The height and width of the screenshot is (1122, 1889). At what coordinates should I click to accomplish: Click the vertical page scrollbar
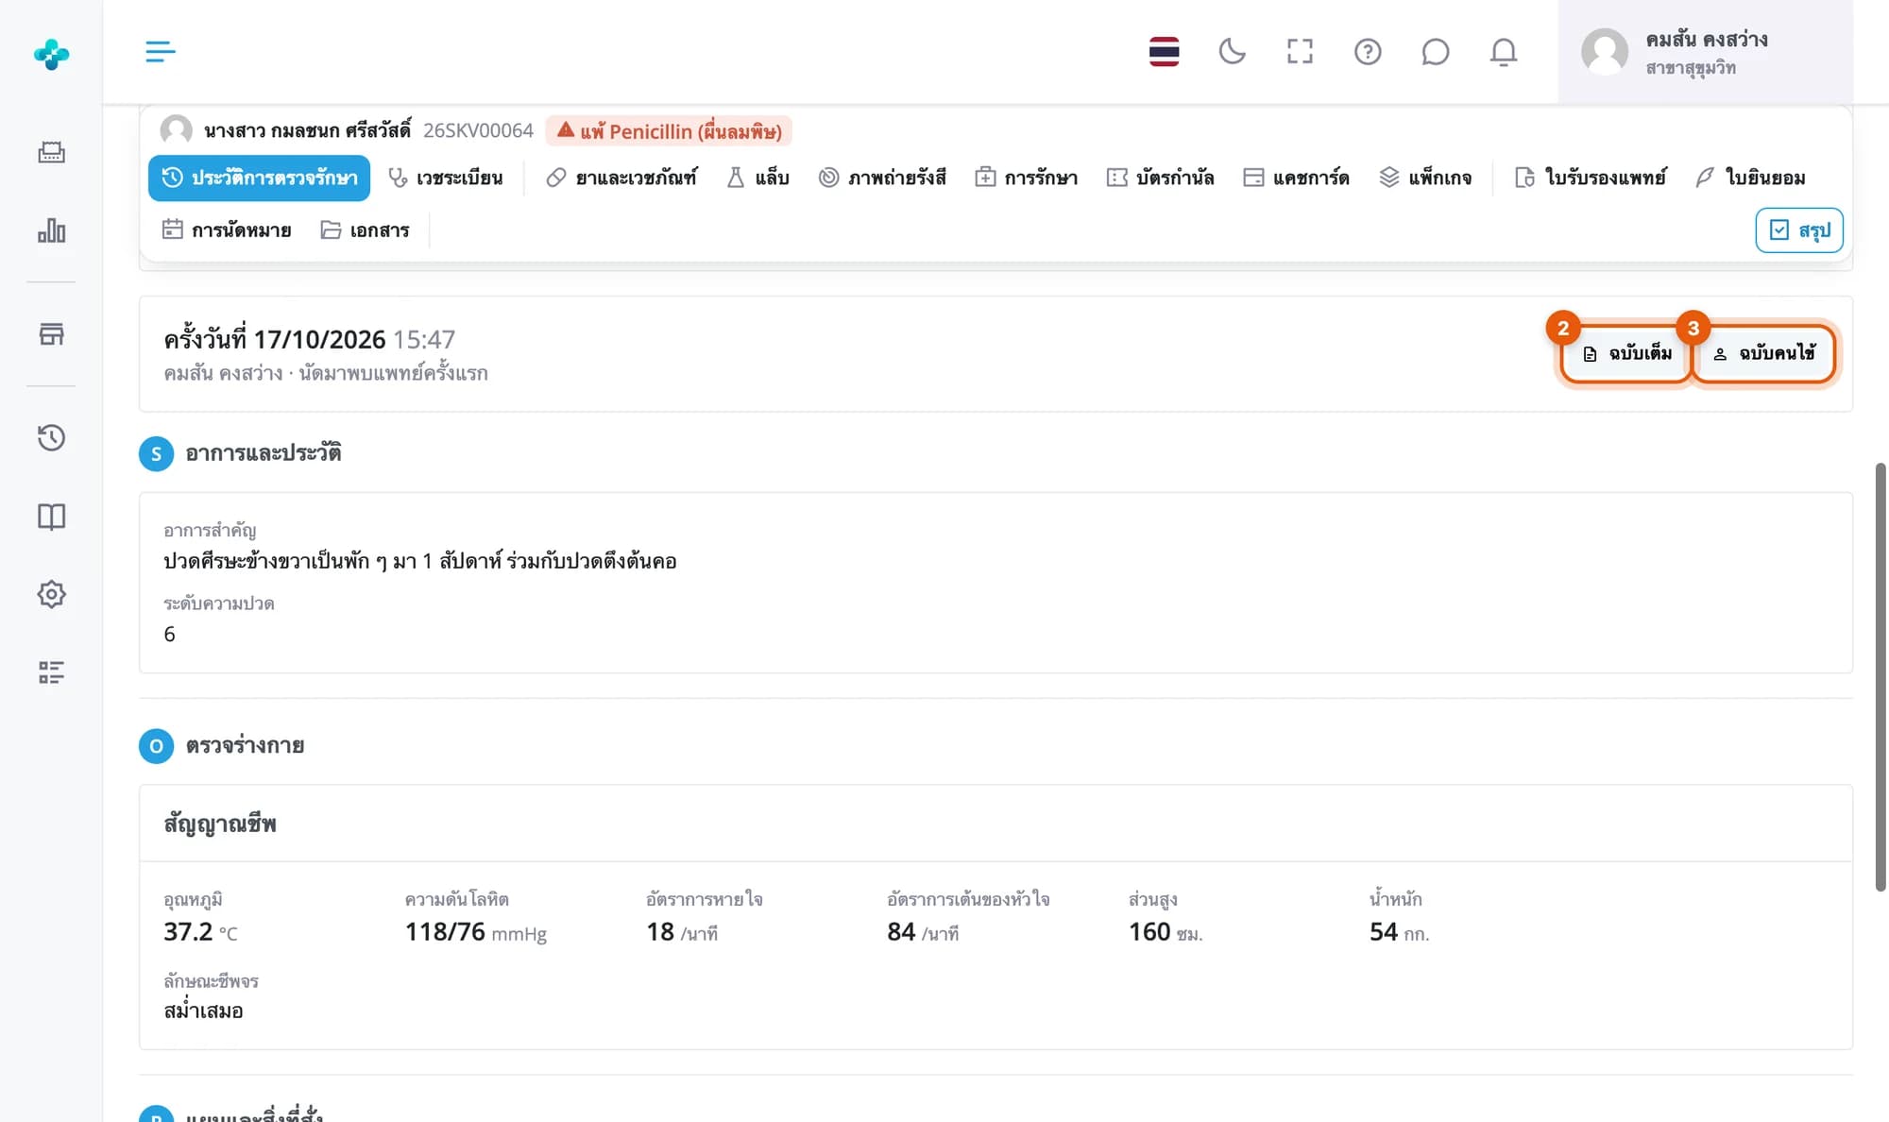pos(1880,676)
